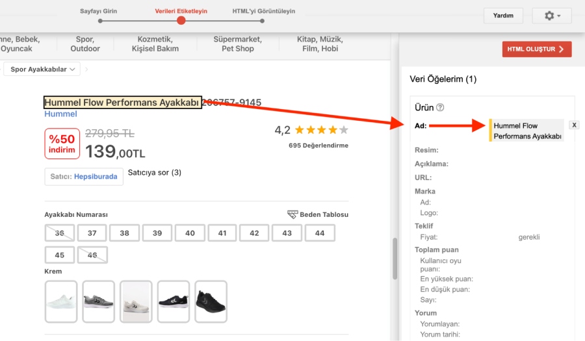Click the Logo field under Marka
Viewport: 585px width, 341px height.
pos(429,213)
